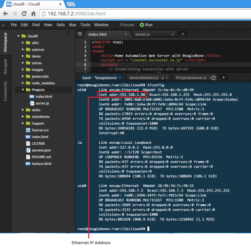
Task: Click the browser back arrow
Action: tap(5, 13)
